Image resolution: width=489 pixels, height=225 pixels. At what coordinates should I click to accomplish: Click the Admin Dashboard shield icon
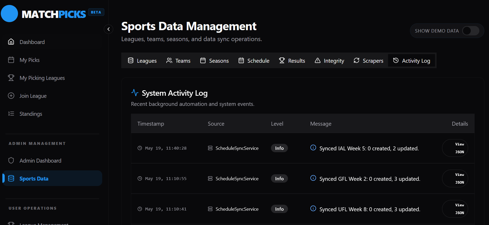[x=11, y=160]
